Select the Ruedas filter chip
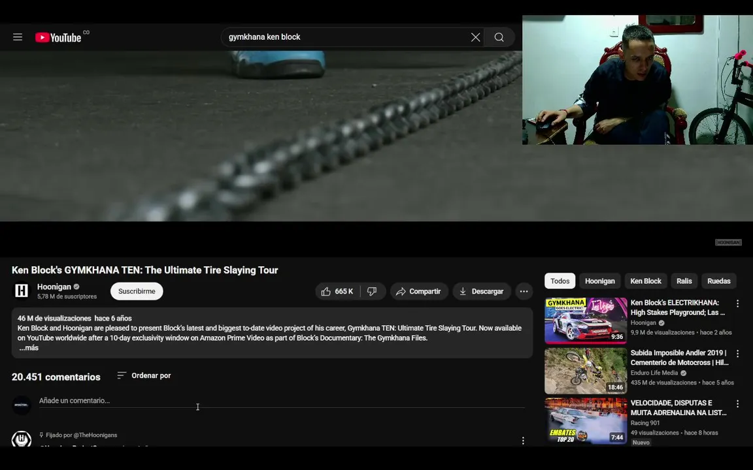753x470 pixels. tap(719, 281)
